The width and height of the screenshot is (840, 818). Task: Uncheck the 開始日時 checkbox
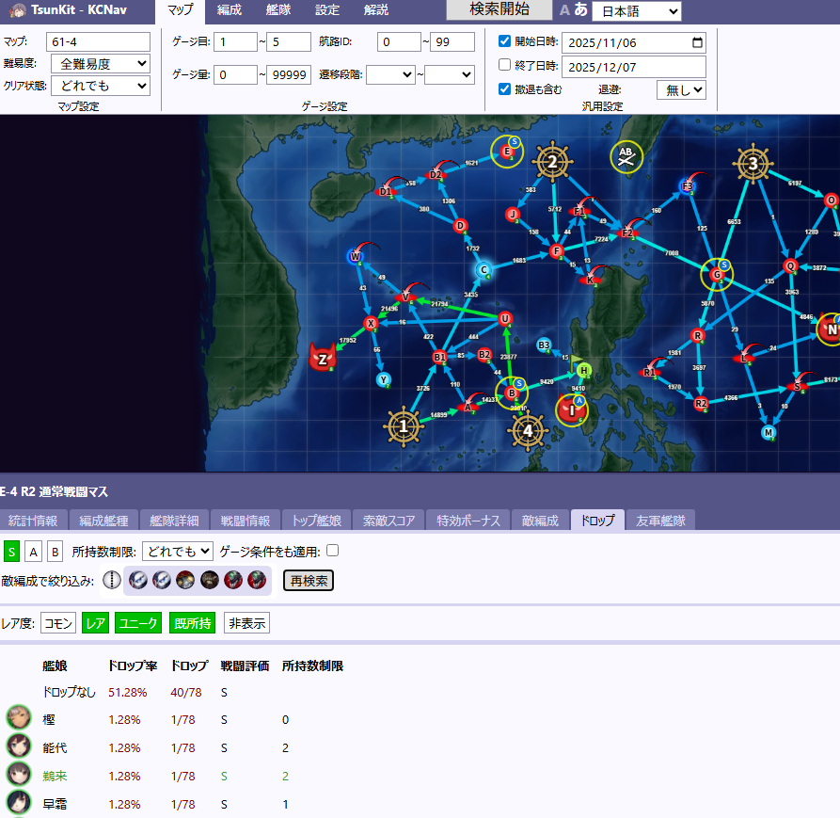tap(504, 40)
